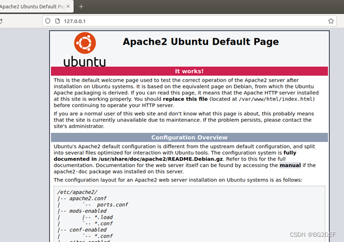
Task: Click the /etc/apache2/ tree line
Action: 77,192
